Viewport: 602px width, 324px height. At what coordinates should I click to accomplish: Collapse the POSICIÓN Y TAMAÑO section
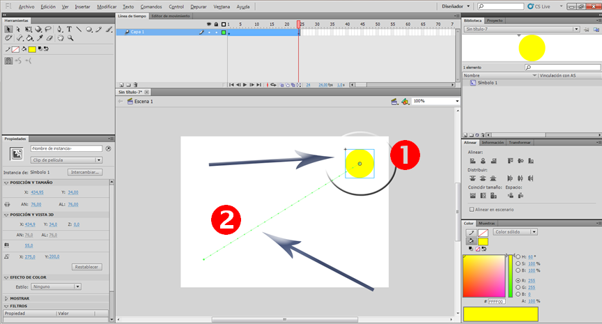tap(6, 183)
